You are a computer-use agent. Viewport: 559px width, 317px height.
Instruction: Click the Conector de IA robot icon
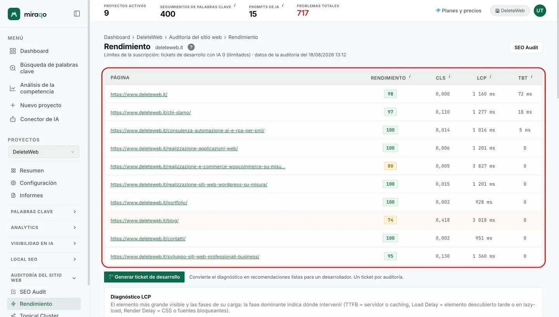pos(13,119)
